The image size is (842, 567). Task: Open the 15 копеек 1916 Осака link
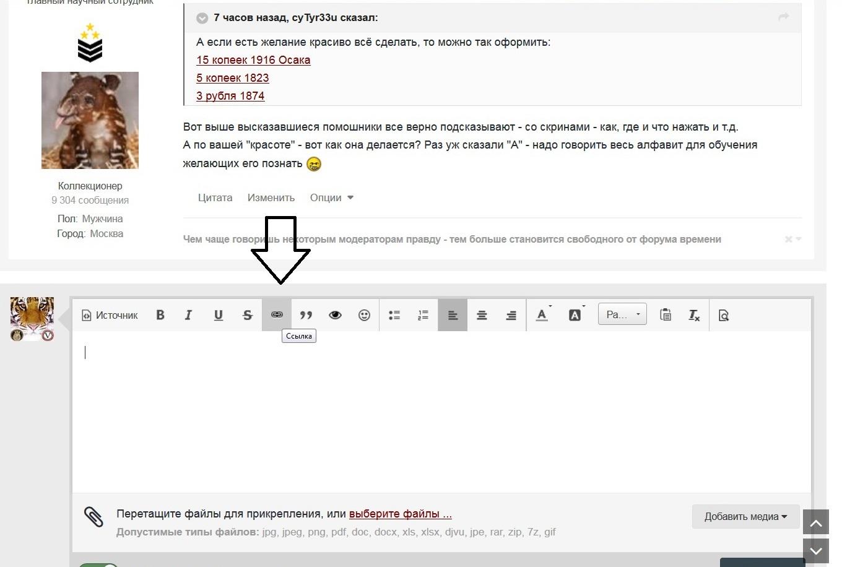click(253, 60)
